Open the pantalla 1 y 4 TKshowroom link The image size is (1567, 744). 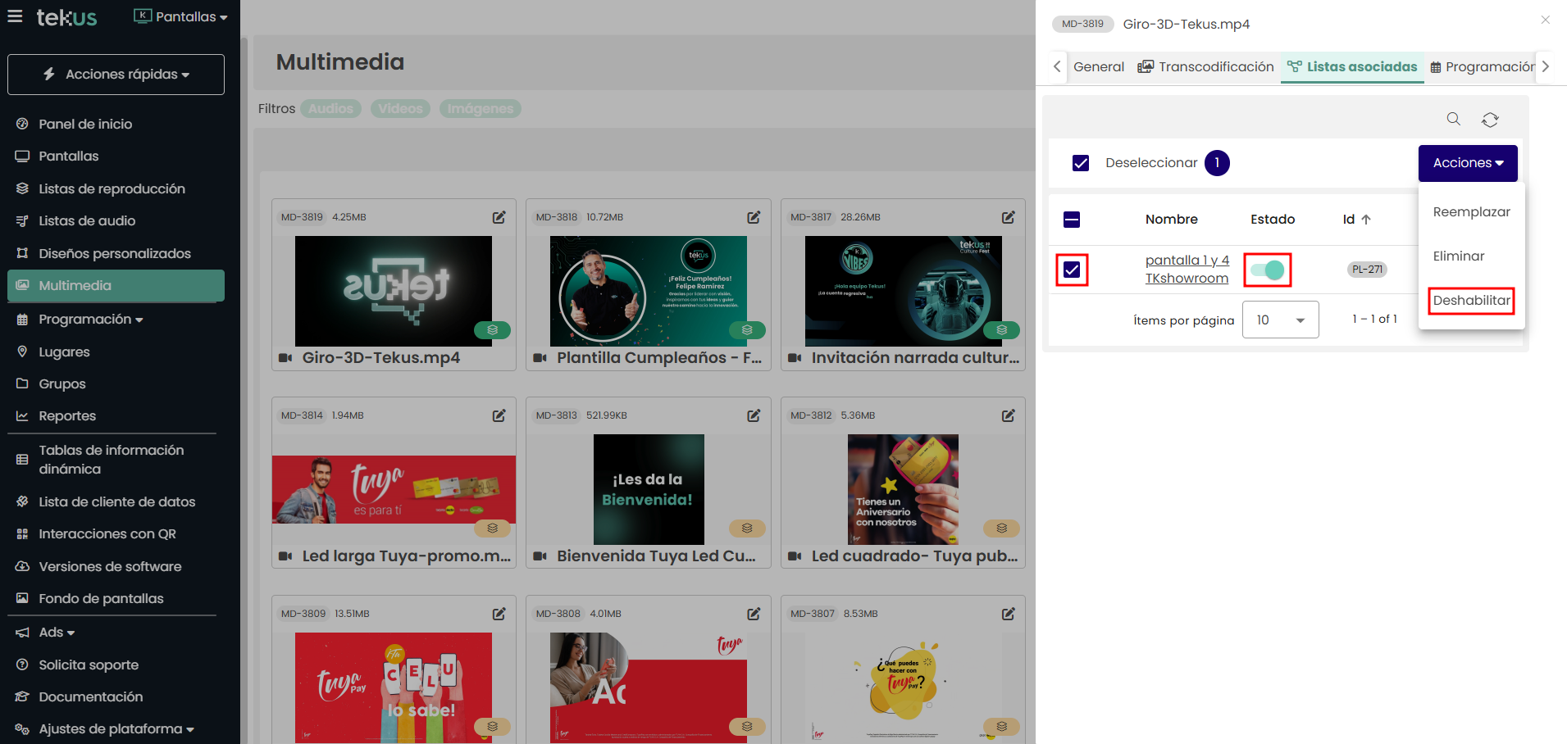point(1187,269)
